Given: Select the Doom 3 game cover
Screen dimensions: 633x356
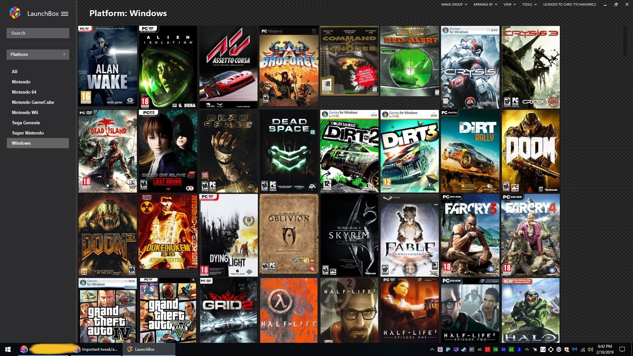Looking at the screenshot, I should click(107, 235).
